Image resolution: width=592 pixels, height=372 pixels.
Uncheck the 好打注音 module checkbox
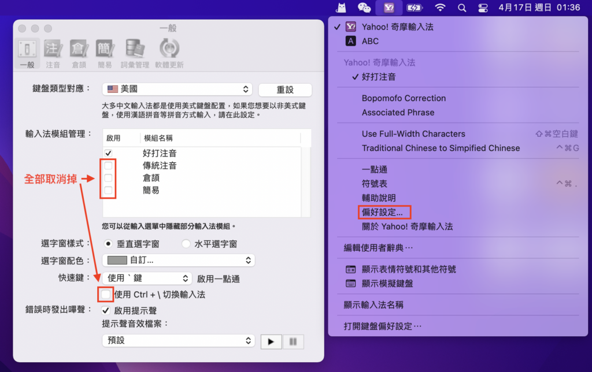(x=108, y=153)
